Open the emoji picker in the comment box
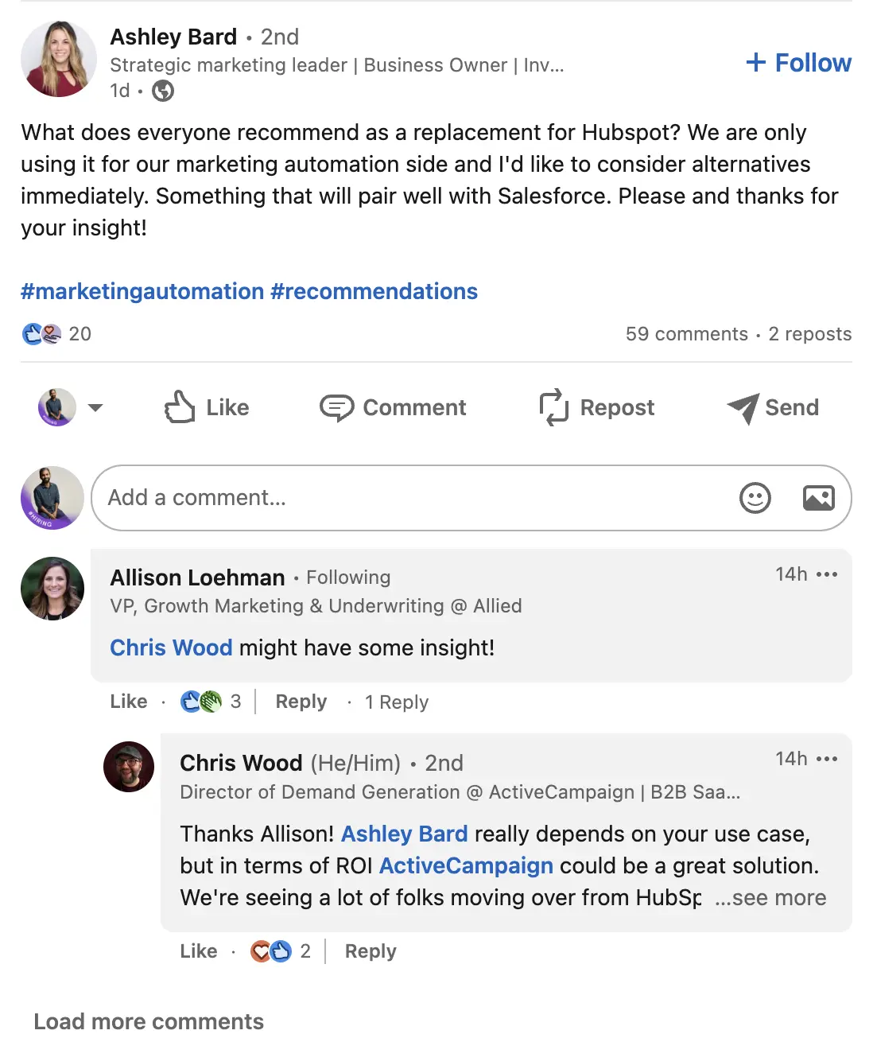The height and width of the screenshot is (1042, 873). [x=755, y=498]
